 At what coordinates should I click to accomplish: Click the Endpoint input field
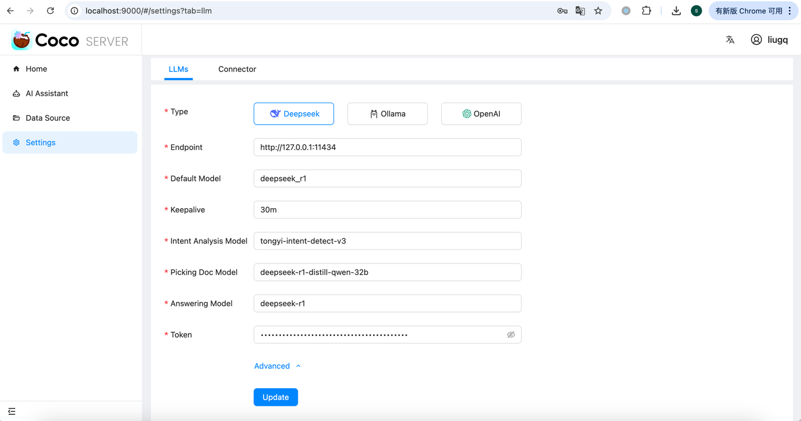[x=388, y=147]
